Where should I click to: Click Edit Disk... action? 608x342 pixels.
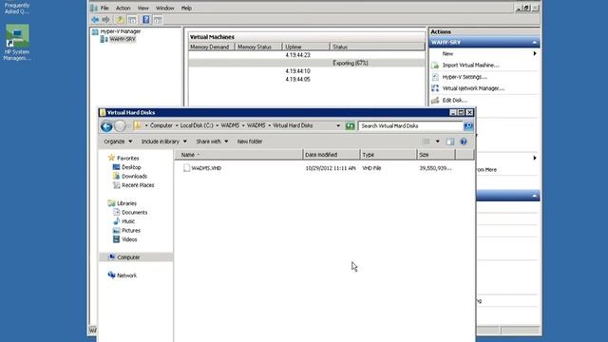pyautogui.click(x=455, y=100)
